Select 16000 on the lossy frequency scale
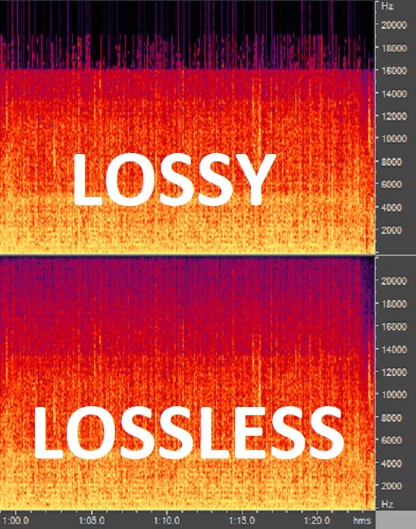This screenshot has width=416, height=529. [394, 70]
